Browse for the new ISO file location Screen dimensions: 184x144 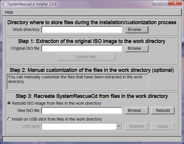[137, 111]
